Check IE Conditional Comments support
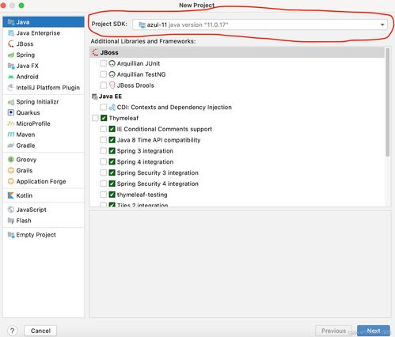The width and height of the screenshot is (395, 337). 103,129
